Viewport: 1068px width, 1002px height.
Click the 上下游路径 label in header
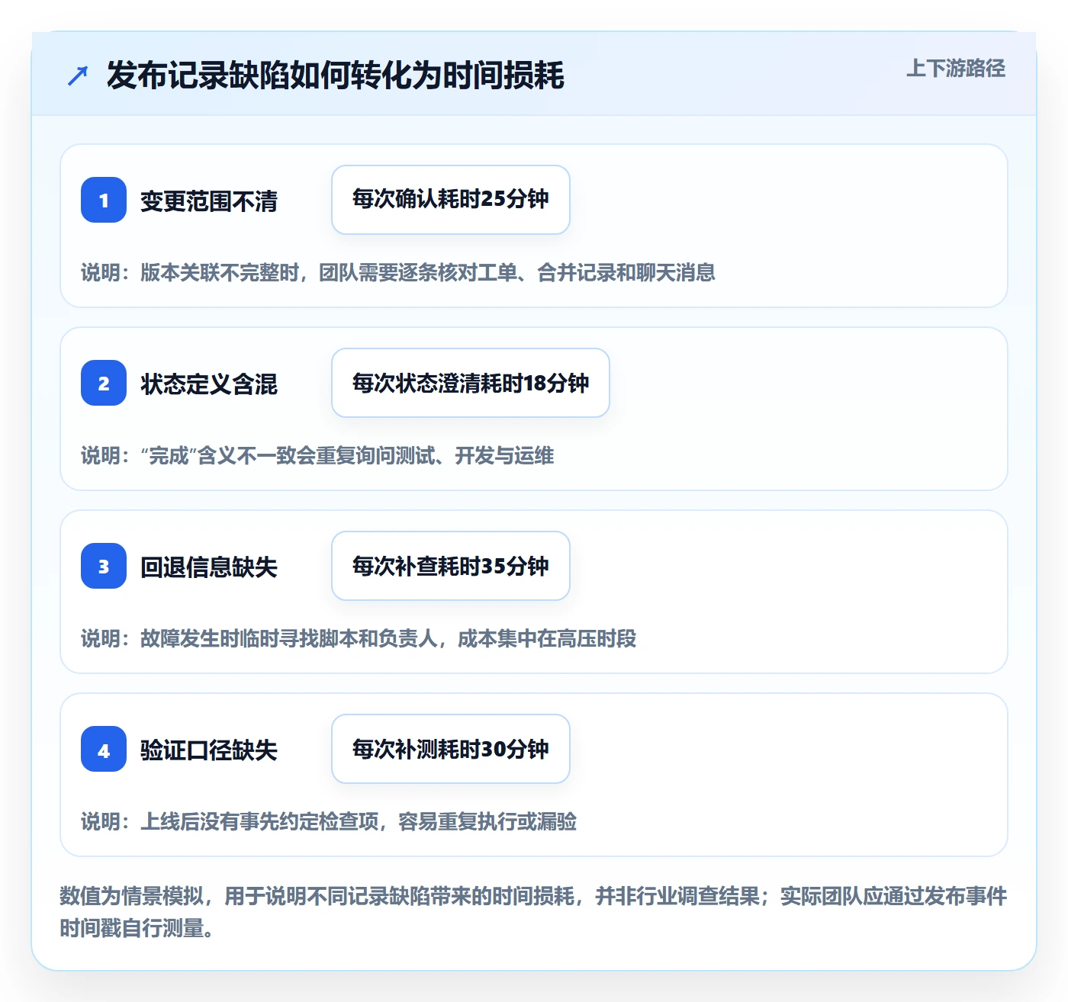pyautogui.click(x=956, y=68)
